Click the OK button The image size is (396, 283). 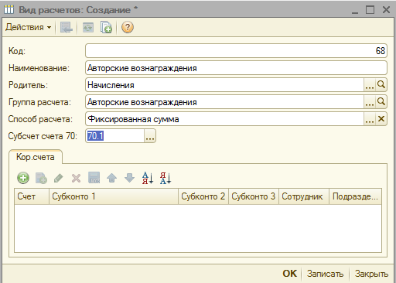(x=290, y=274)
